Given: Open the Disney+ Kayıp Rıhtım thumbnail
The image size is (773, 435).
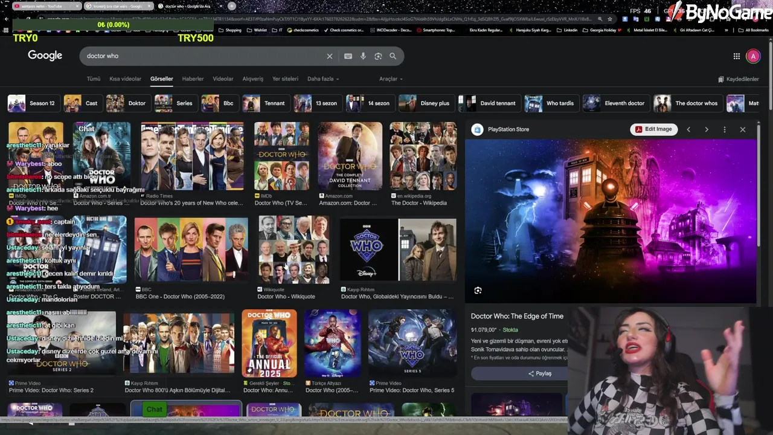Looking at the screenshot, I should (398, 250).
